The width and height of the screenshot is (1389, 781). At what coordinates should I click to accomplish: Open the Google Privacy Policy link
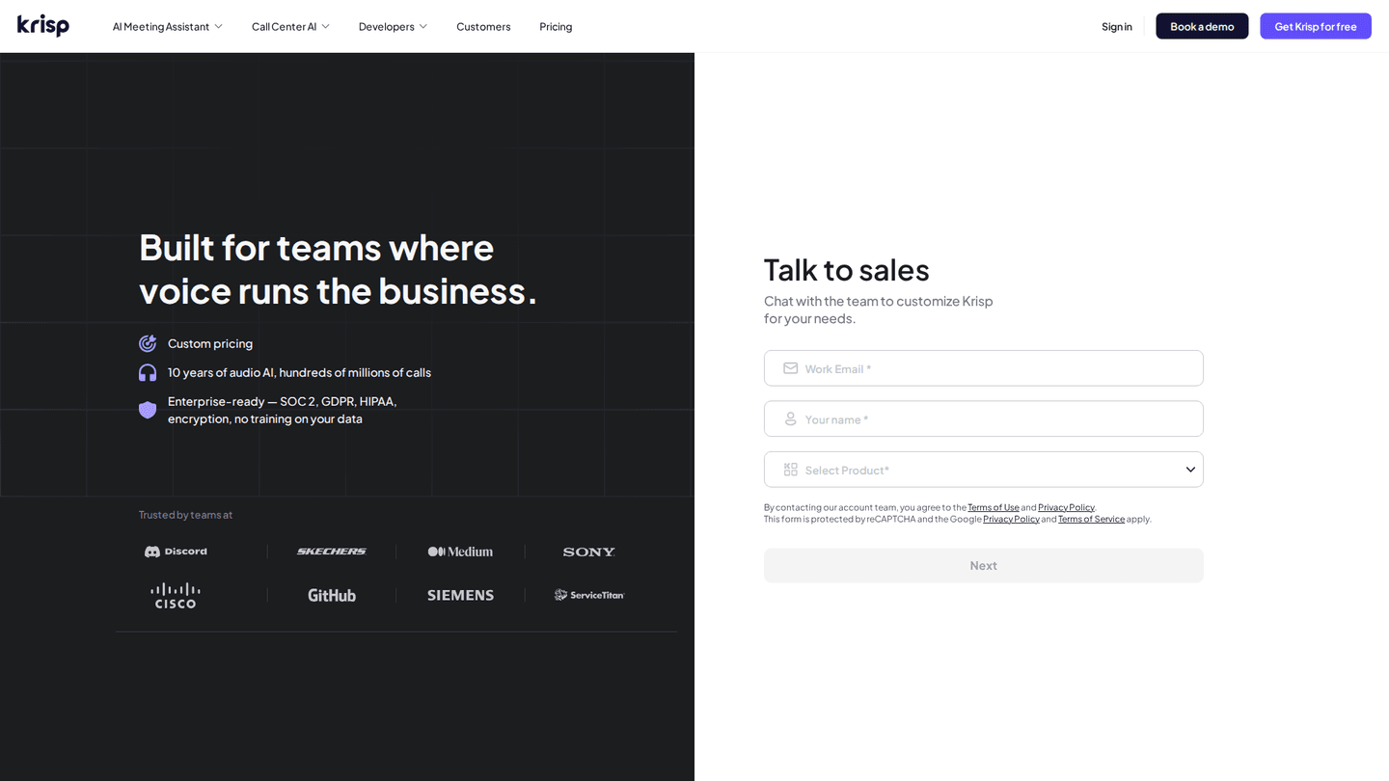1011,519
